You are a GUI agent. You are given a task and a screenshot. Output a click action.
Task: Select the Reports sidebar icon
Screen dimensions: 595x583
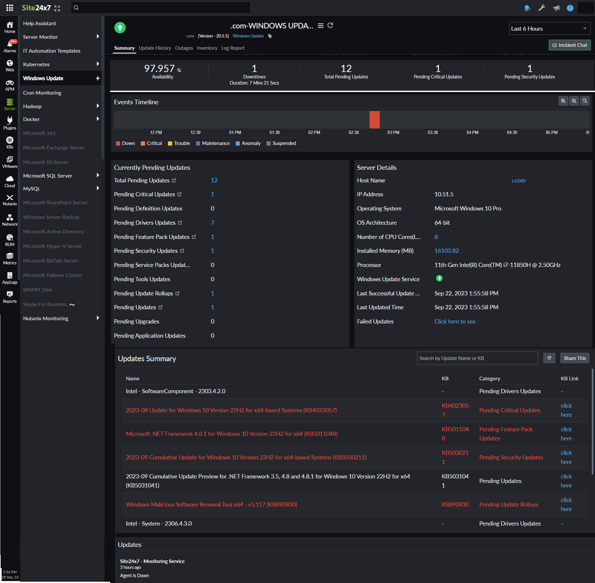pyautogui.click(x=9, y=296)
